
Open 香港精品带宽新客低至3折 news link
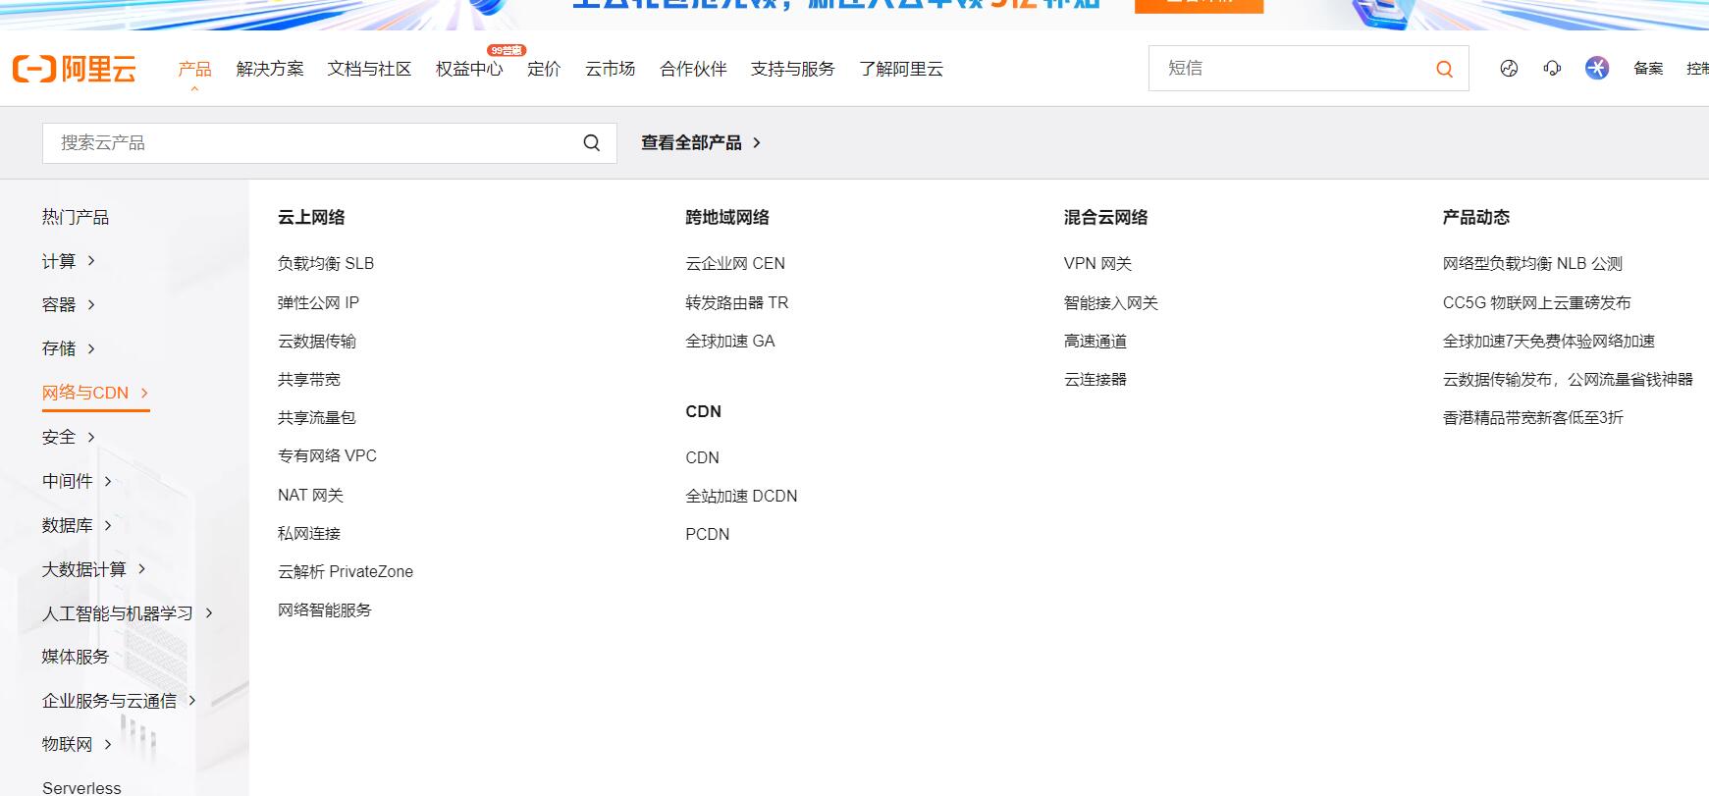coord(1532,417)
